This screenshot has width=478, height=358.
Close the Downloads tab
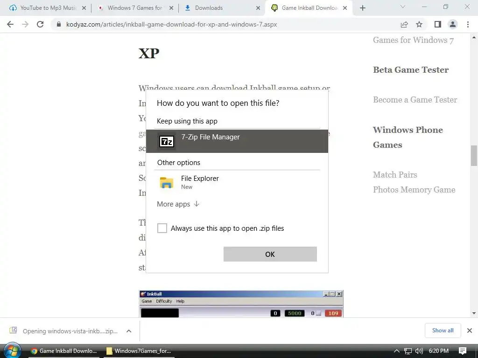point(258,8)
